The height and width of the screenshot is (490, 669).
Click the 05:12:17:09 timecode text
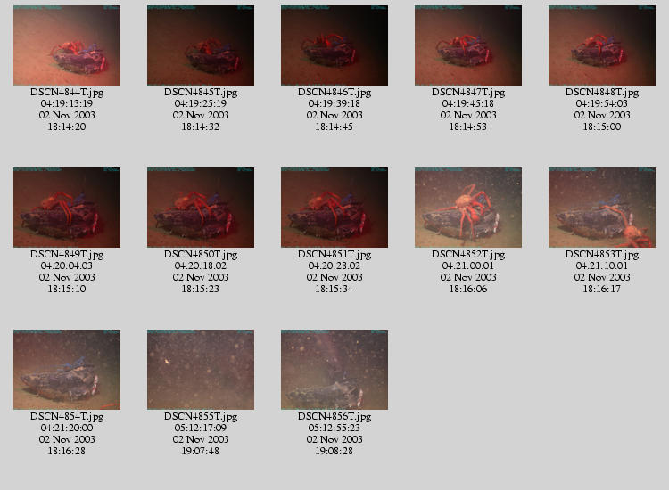pos(201,428)
